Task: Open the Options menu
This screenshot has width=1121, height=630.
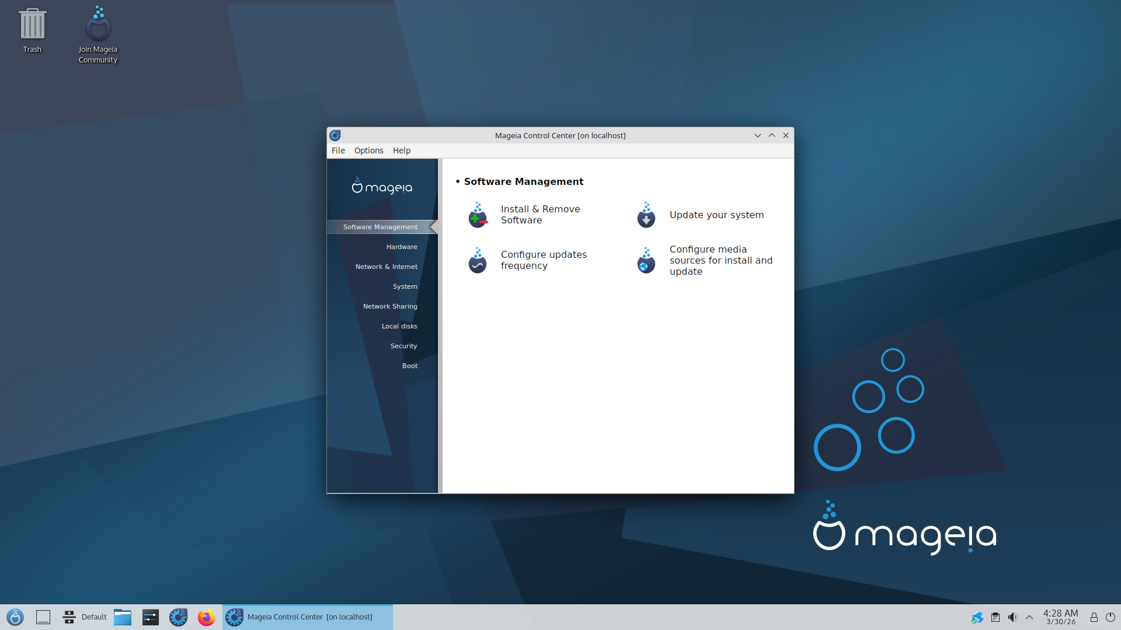Action: click(368, 150)
